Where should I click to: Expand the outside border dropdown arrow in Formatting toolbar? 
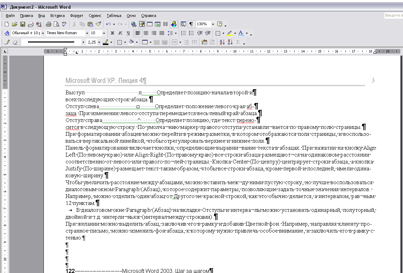tap(223, 33)
